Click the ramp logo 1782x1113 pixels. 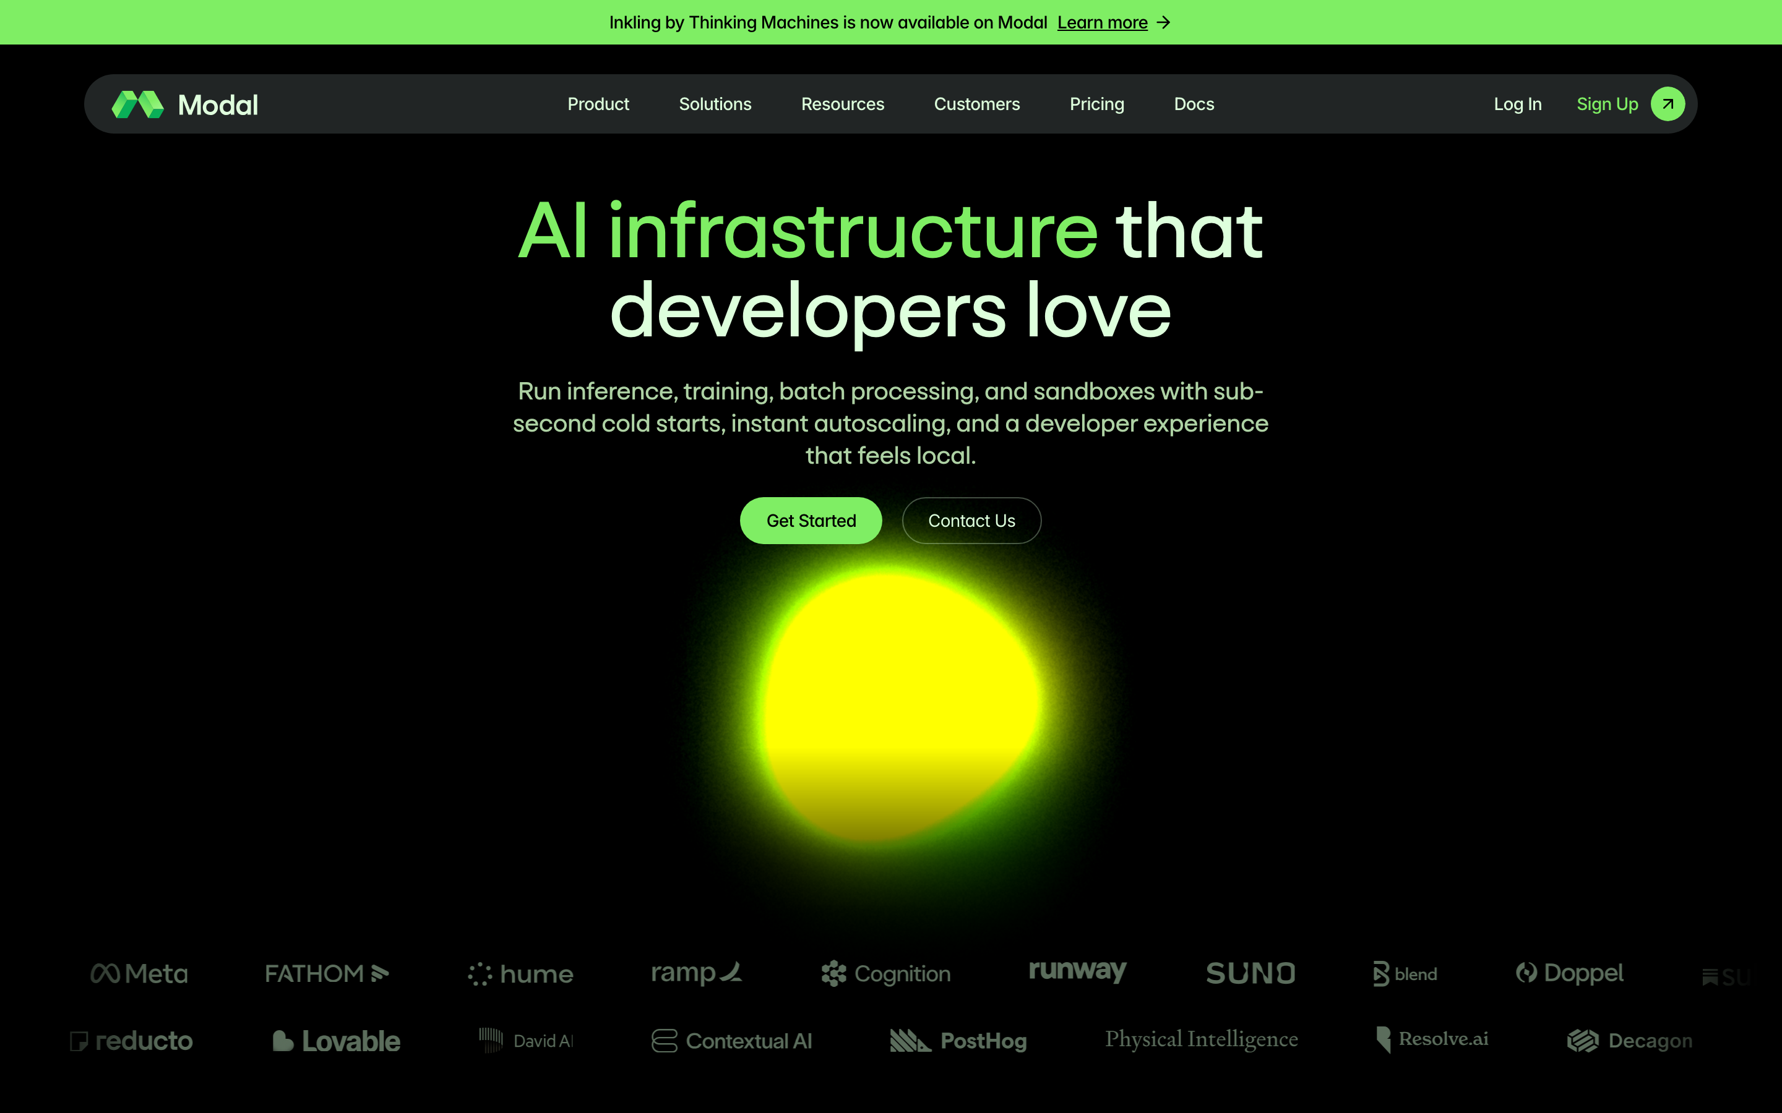(x=697, y=973)
